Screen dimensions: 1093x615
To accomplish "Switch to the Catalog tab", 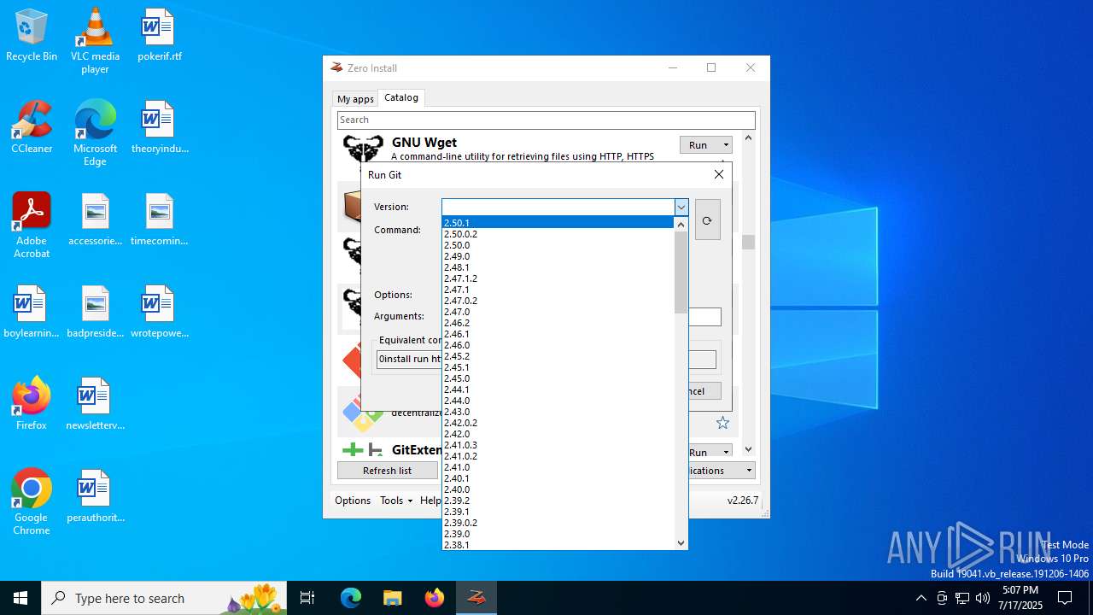I will pos(401,97).
